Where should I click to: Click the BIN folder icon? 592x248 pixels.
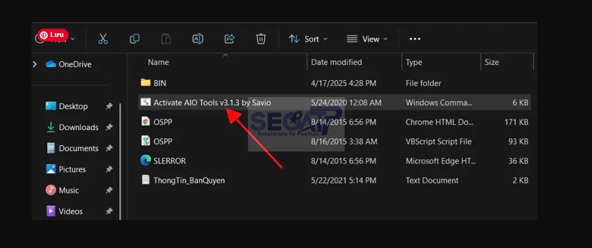pos(146,82)
